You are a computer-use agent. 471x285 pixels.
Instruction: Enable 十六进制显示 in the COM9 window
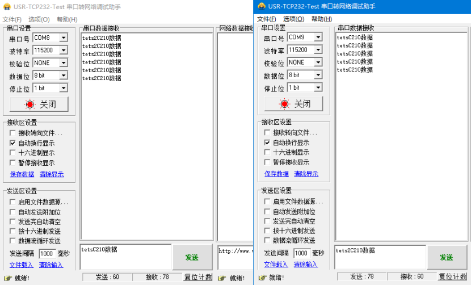(x=268, y=153)
